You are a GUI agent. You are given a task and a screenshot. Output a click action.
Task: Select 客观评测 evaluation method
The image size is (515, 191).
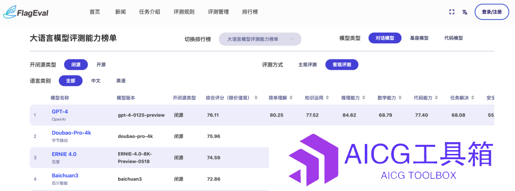click(341, 65)
